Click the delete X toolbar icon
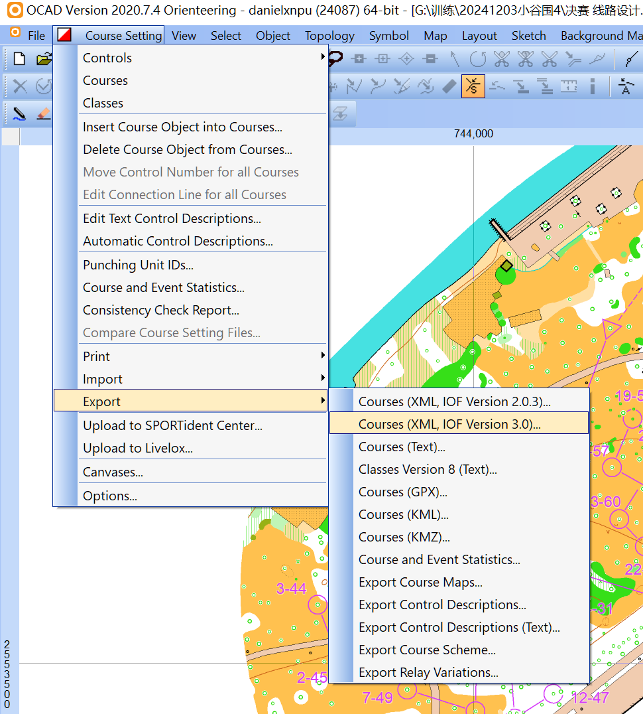The width and height of the screenshot is (643, 714). pos(20,86)
